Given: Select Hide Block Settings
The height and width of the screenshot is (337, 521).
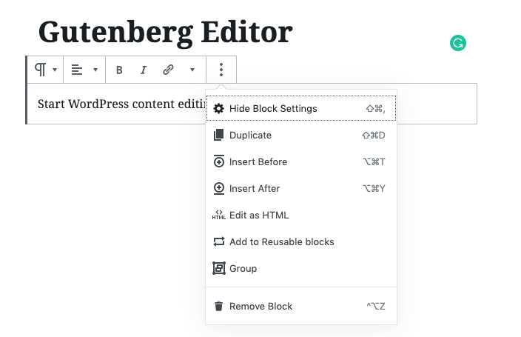Looking at the screenshot, I should click(x=301, y=108).
